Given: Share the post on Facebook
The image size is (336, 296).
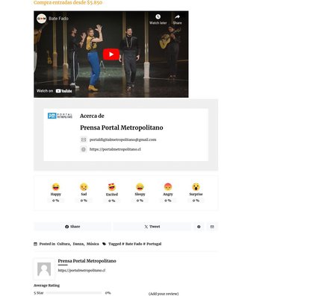Looking at the screenshot, I should [72, 227].
